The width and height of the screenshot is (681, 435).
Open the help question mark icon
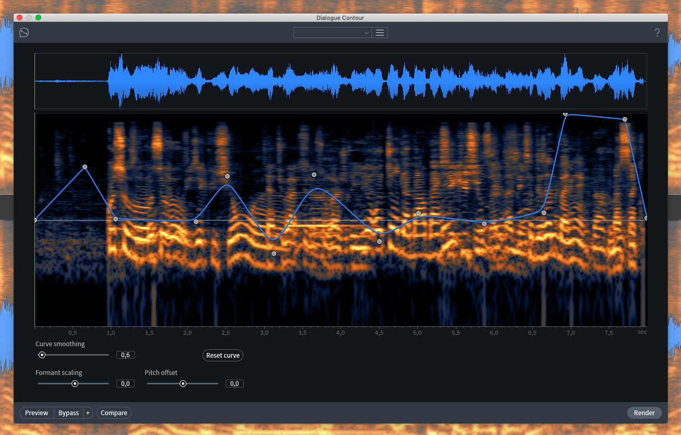click(x=657, y=32)
